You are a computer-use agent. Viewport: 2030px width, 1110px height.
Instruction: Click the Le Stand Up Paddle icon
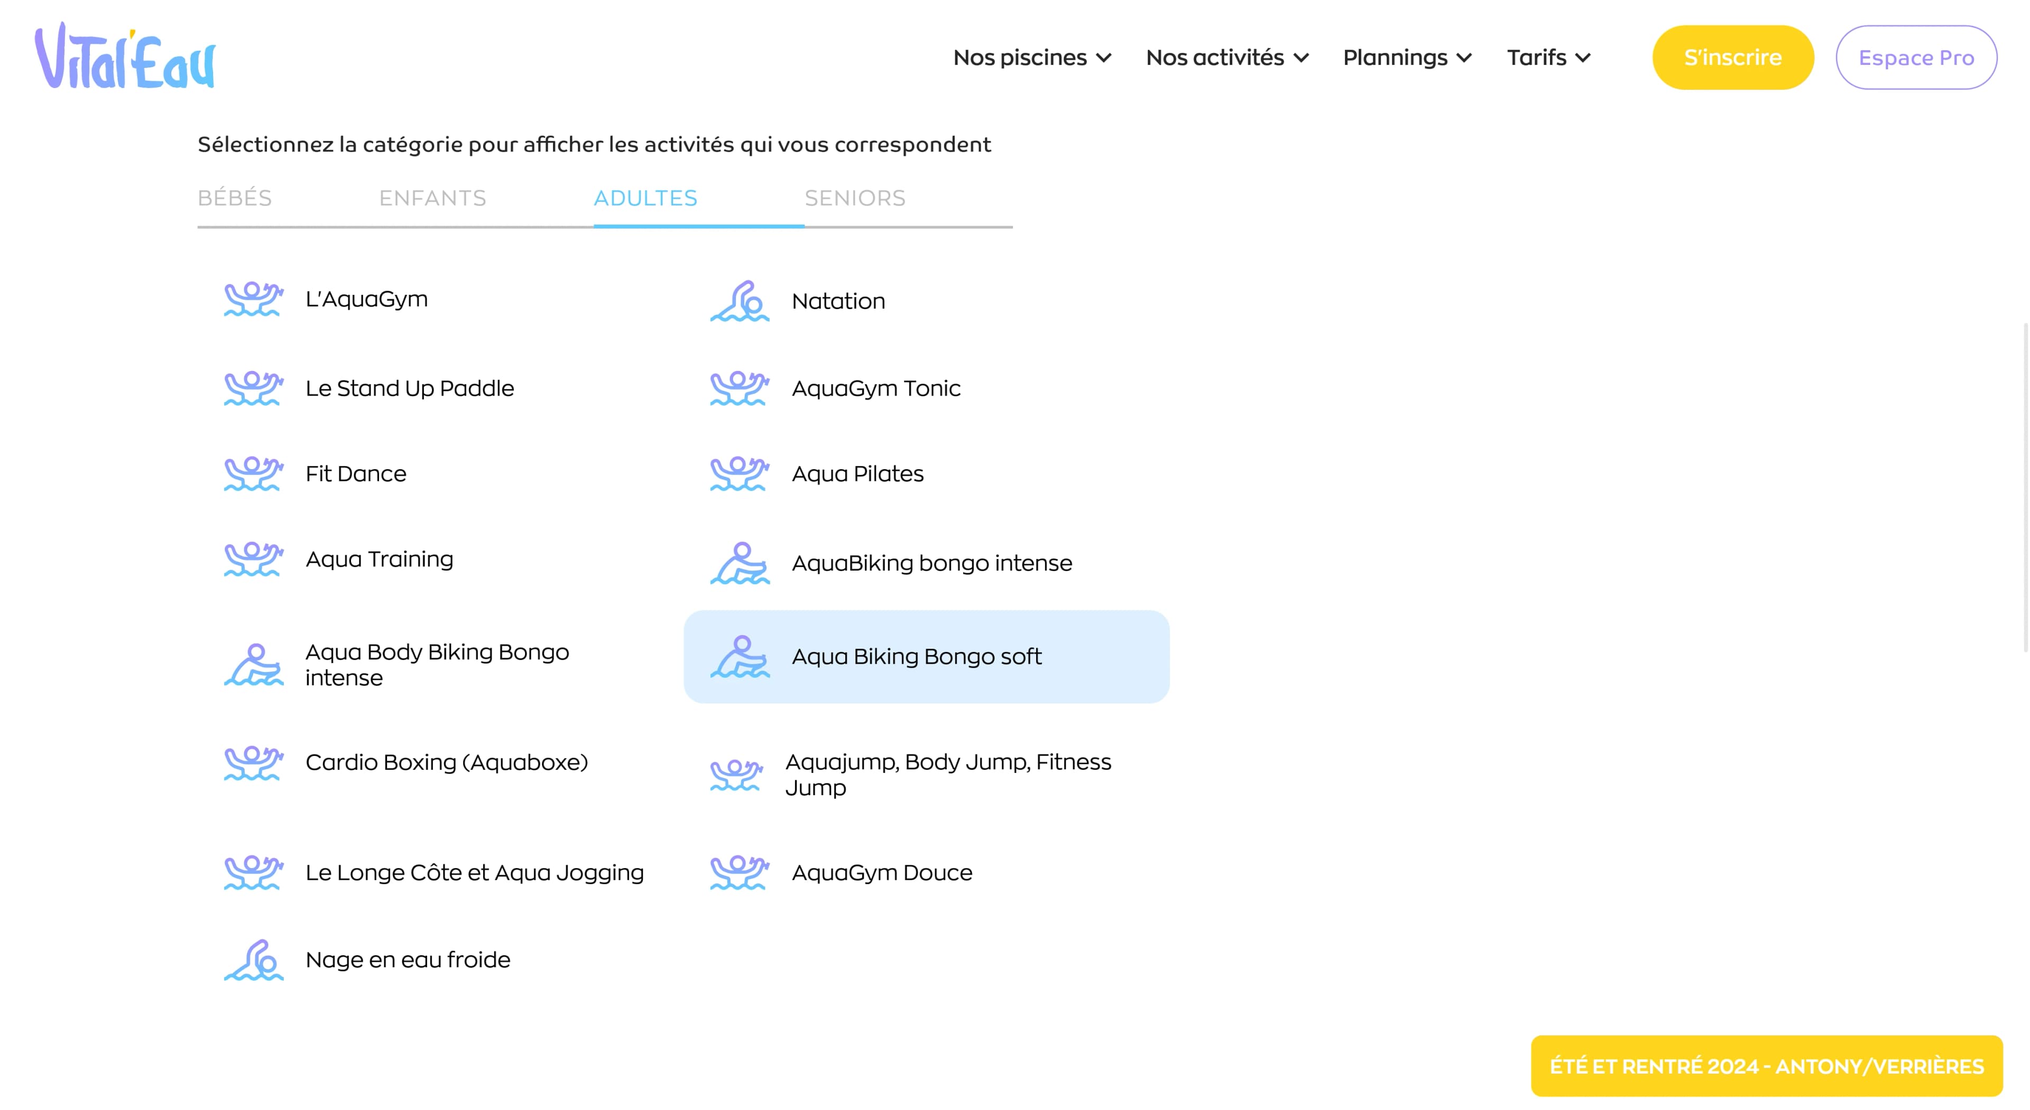pos(253,388)
